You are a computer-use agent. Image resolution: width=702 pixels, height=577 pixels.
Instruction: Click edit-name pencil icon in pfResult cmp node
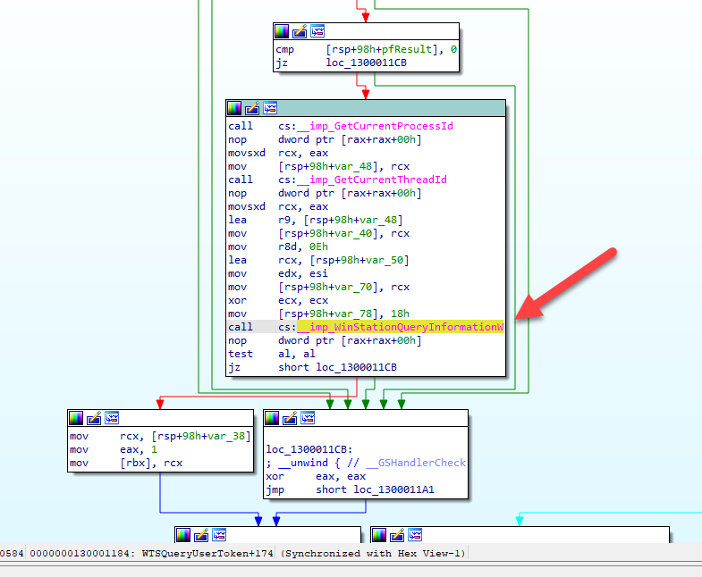coord(300,31)
